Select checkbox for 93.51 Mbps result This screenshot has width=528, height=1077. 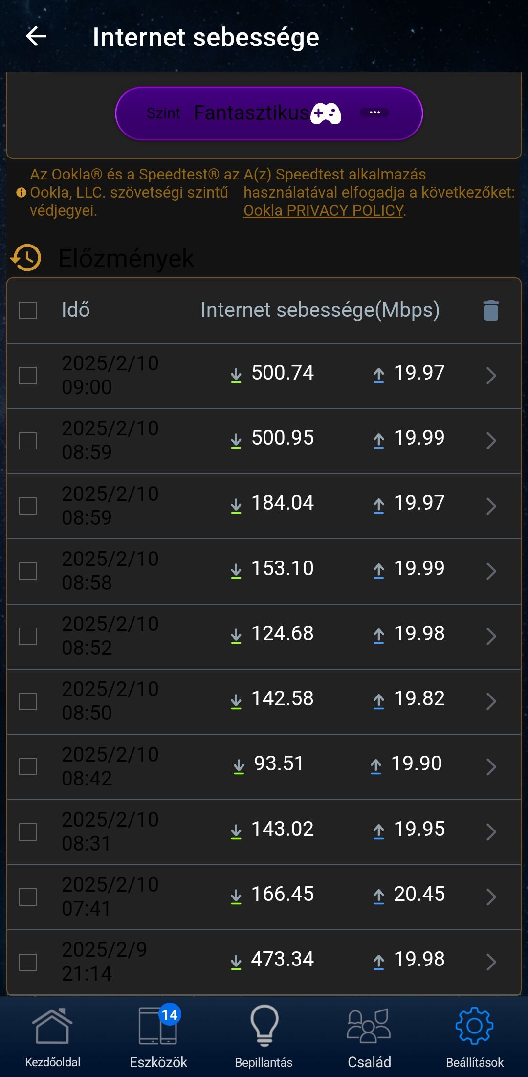tap(28, 766)
